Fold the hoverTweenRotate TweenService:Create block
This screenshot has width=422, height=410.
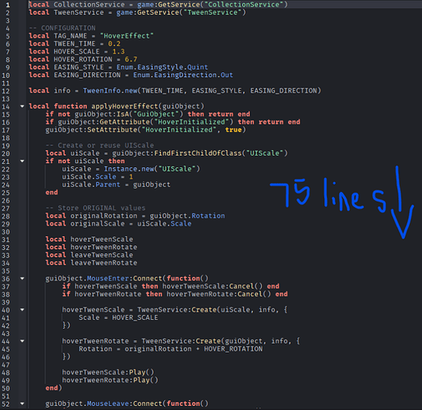(22, 341)
